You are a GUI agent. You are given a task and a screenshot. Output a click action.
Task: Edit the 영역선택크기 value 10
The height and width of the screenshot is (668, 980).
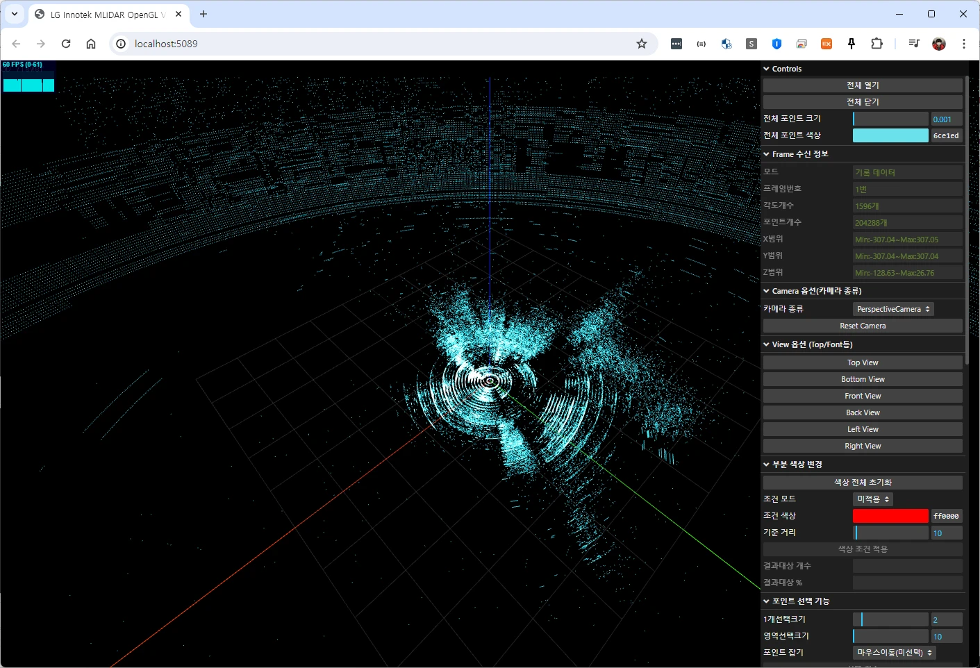pyautogui.click(x=947, y=636)
